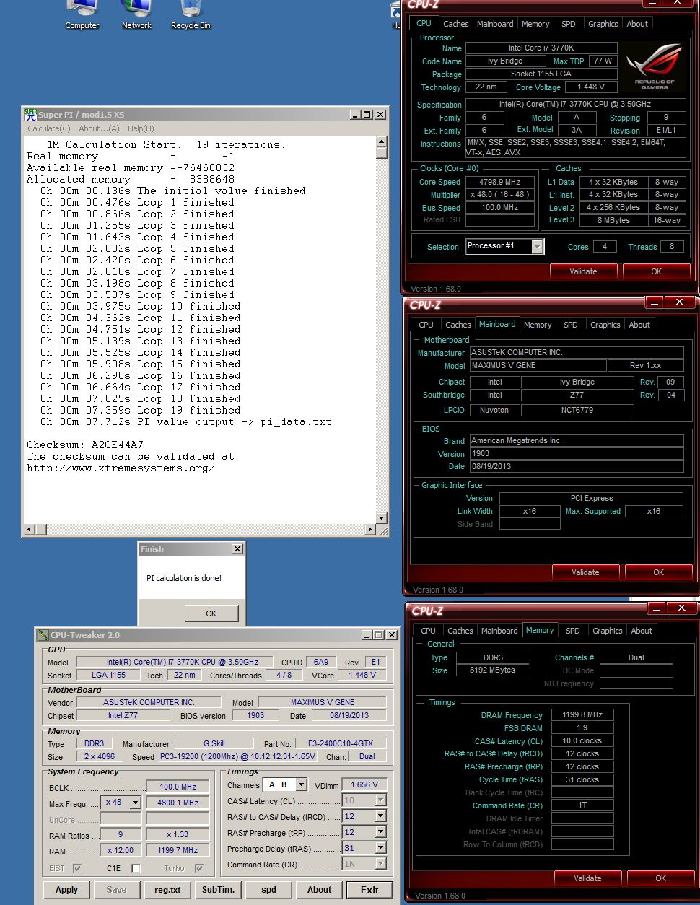Switch to Graphics tab in top CPU-Z
Screen dimensions: 700x905
(x=603, y=24)
